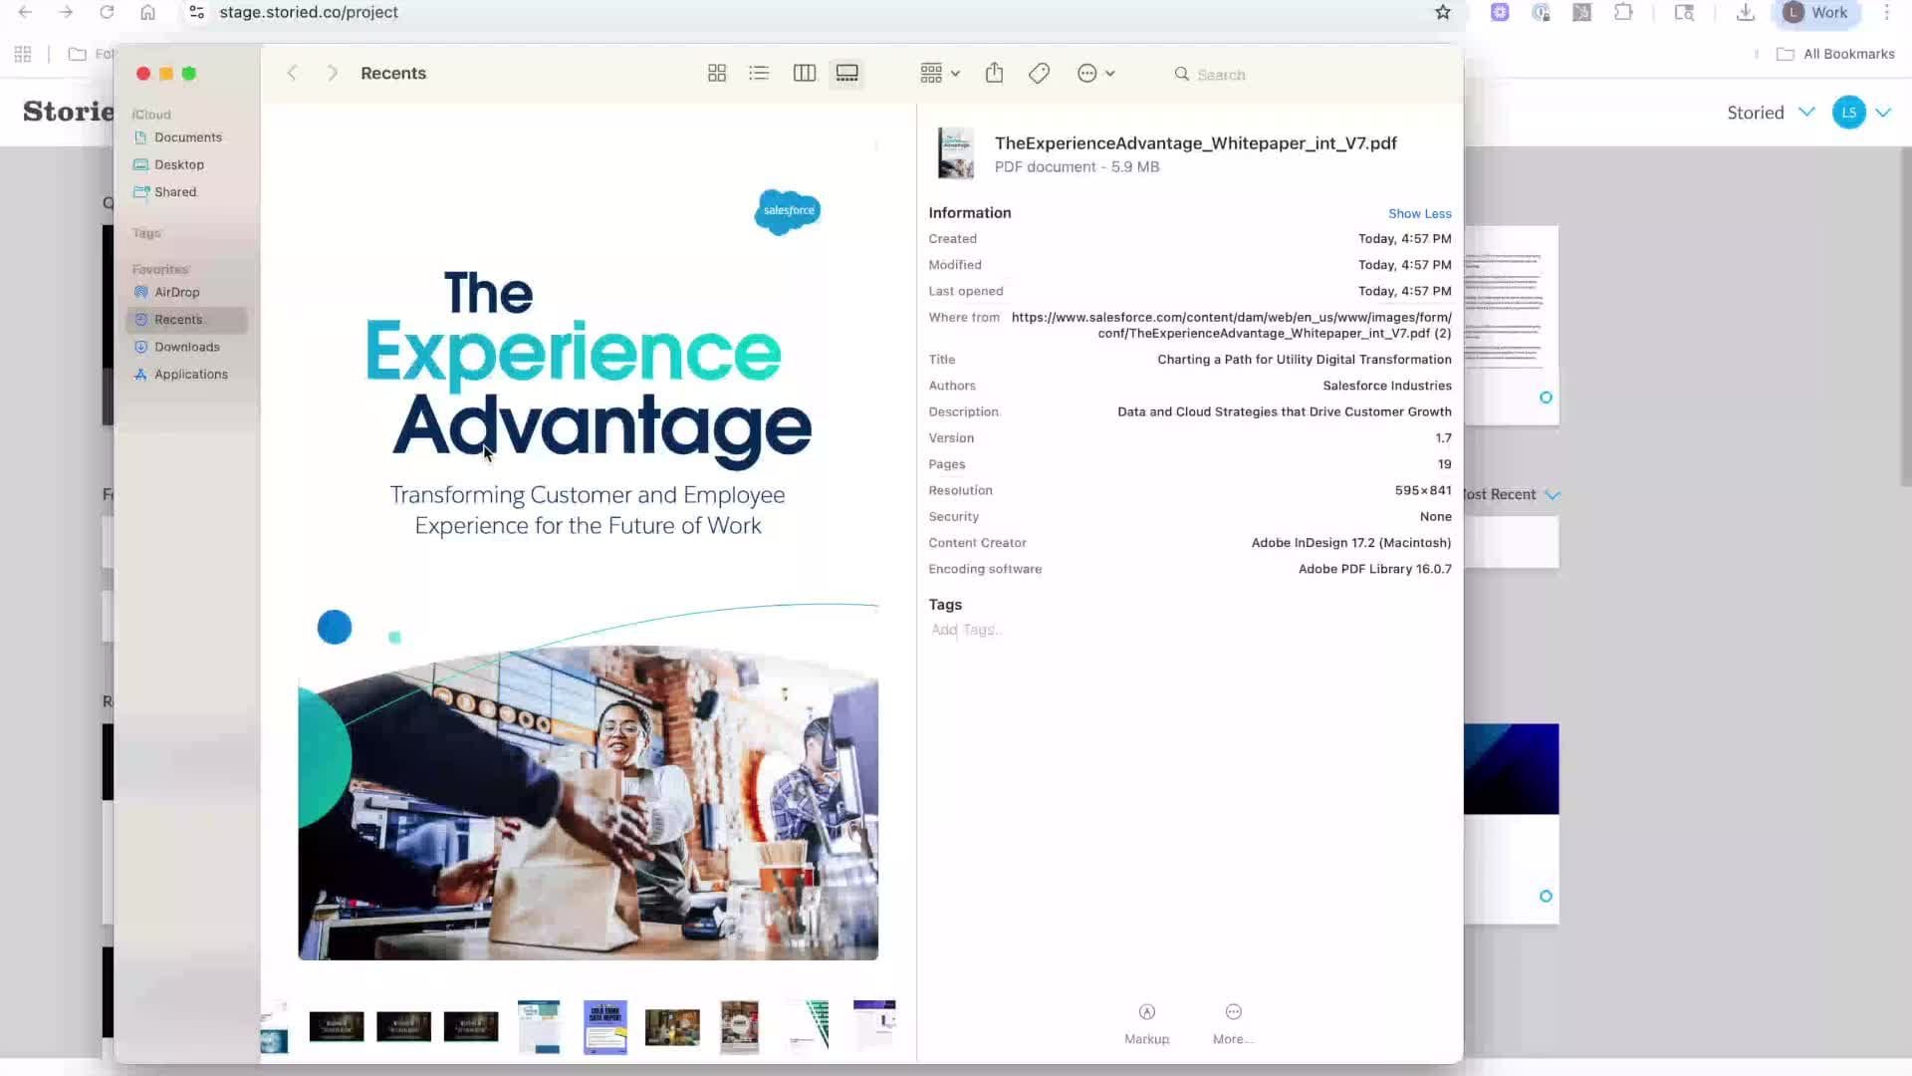Click the Add Tags field

[x=966, y=630]
